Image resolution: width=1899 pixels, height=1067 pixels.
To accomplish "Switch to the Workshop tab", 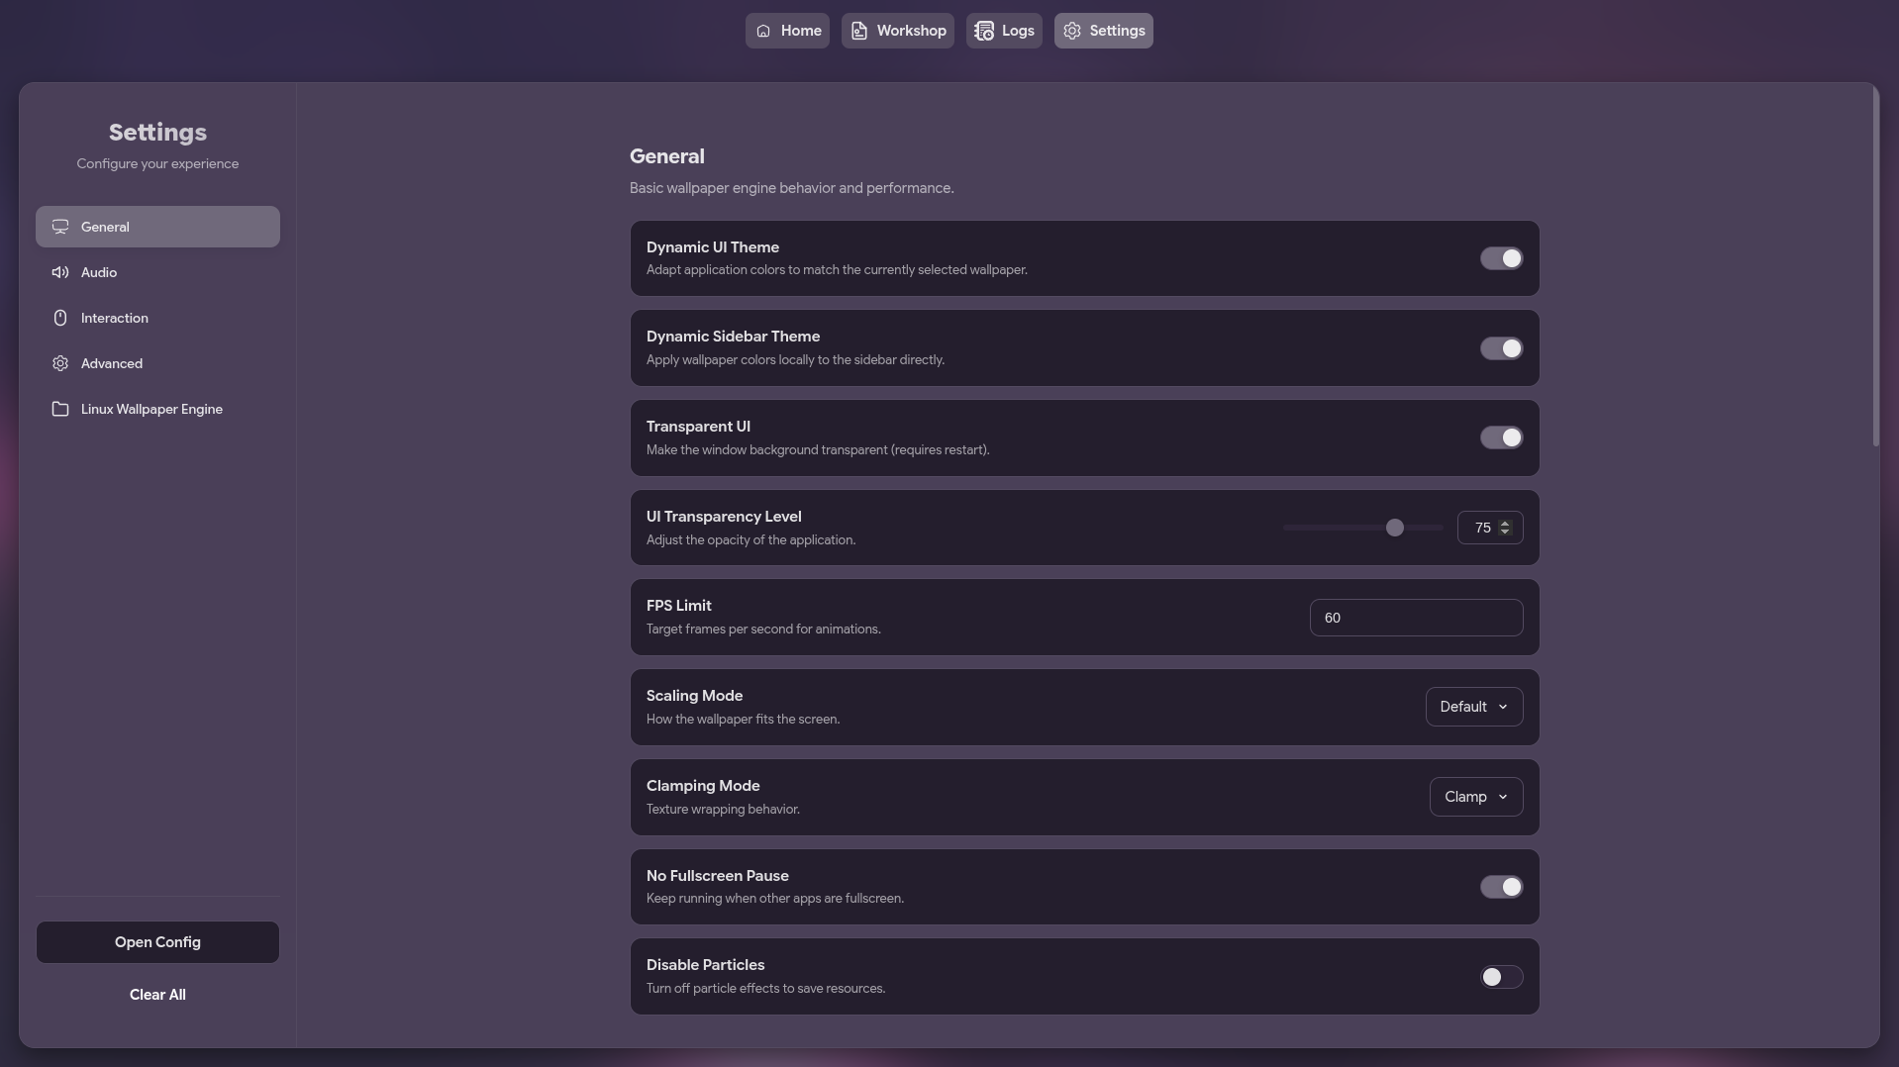I will (898, 31).
